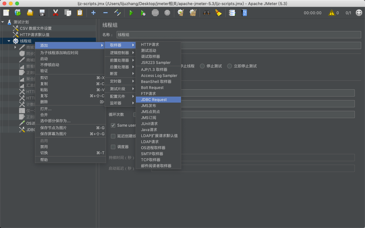This screenshot has width=365, height=228.
Task: Select CSV 数据文件设置 in the tree
Action: 35,28
